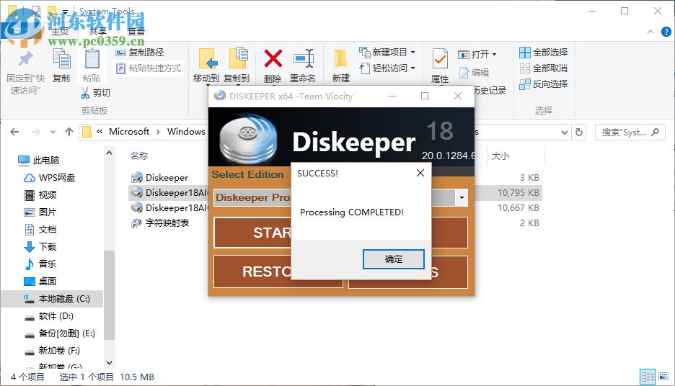Open the 查看 ribbon tab
675x386 pixels.
(x=136, y=32)
